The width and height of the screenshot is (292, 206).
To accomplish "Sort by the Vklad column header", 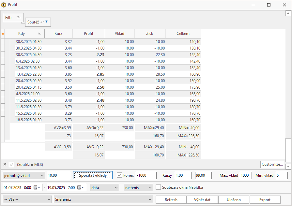I will click(x=119, y=34).
